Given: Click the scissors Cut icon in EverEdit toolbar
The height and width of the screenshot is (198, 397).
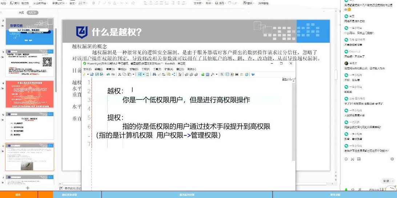Looking at the screenshot, I should 120,74.
